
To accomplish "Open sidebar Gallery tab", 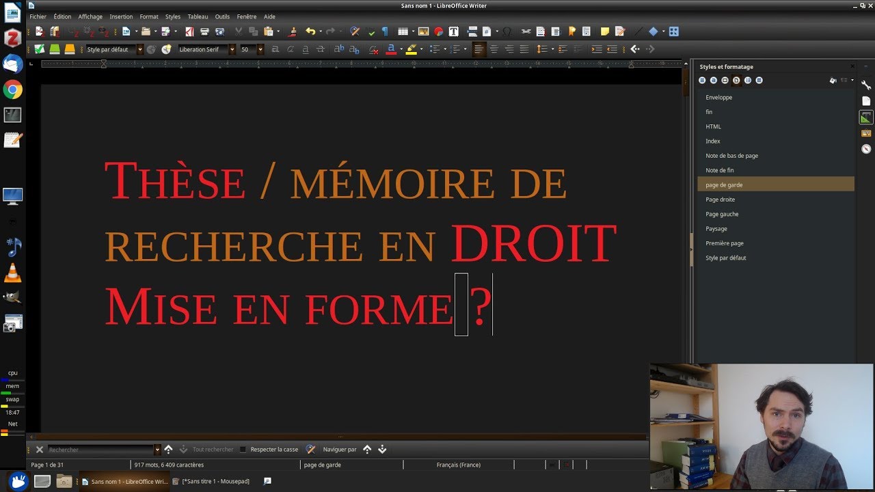I will point(866,133).
